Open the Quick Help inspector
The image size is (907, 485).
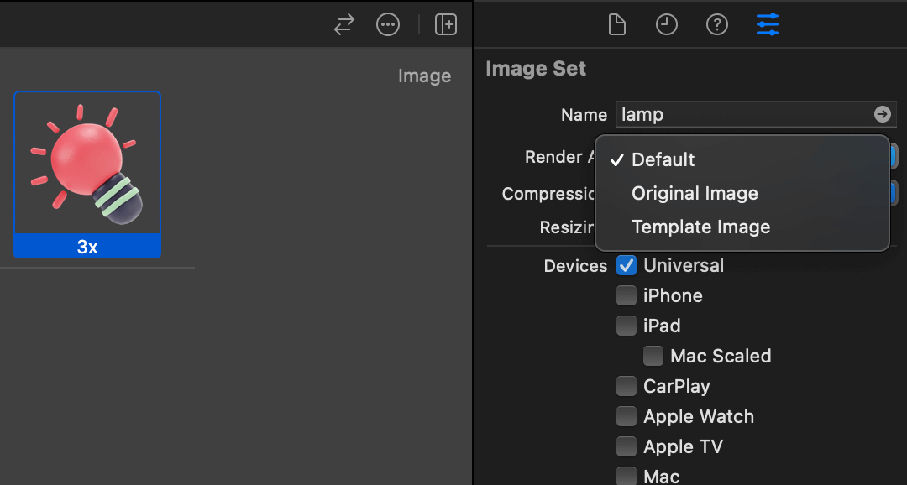pyautogui.click(x=716, y=25)
